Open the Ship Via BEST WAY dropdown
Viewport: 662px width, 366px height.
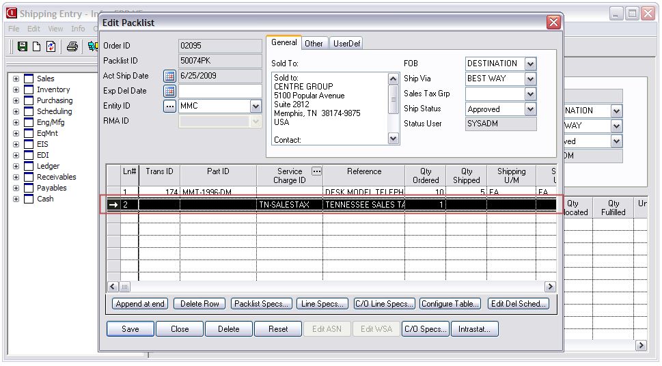(530, 79)
